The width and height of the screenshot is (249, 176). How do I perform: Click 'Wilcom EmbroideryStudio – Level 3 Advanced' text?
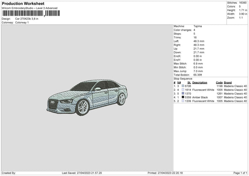(29, 8)
